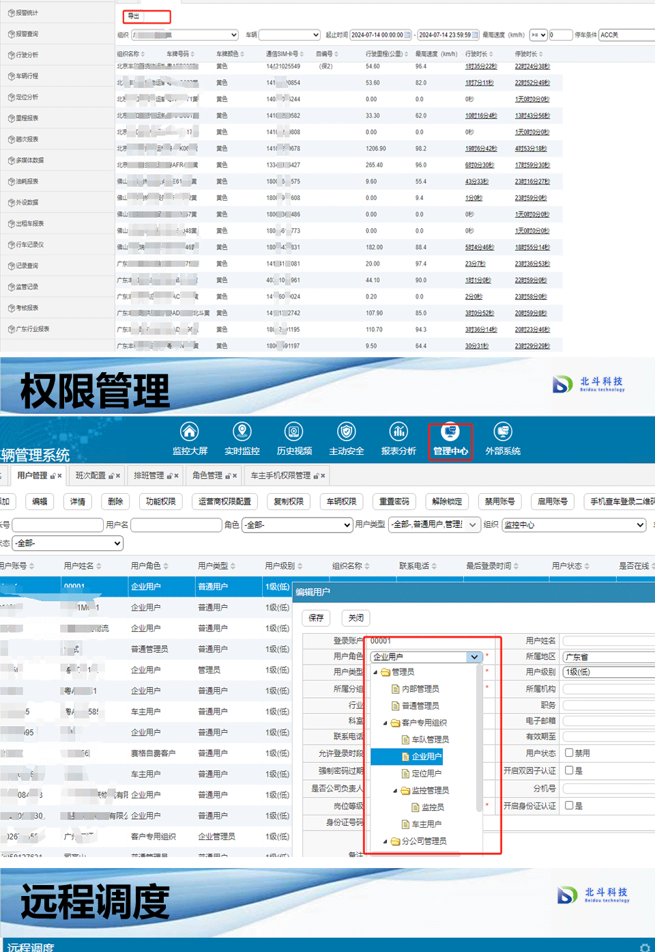Open the 外部系统 icon
655x952 pixels.
503,432
